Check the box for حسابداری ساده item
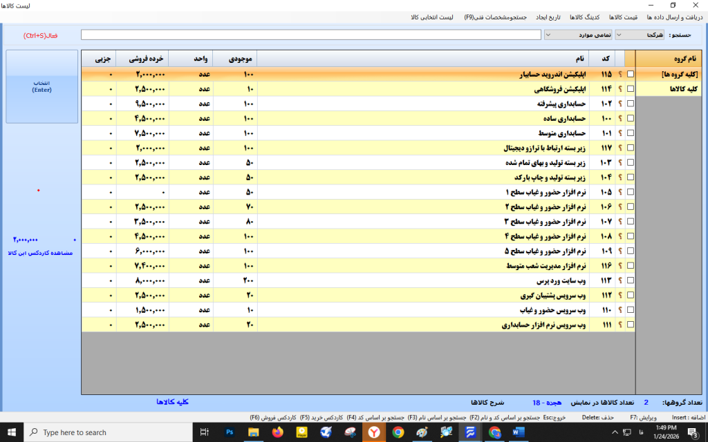This screenshot has height=442, width=708. click(x=630, y=119)
